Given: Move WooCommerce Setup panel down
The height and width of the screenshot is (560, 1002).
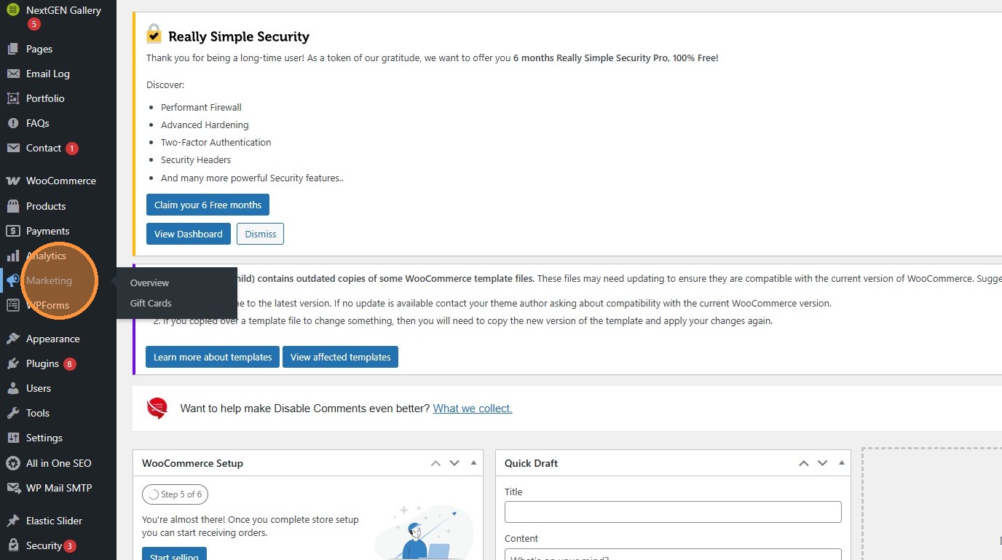Looking at the screenshot, I should [x=454, y=463].
